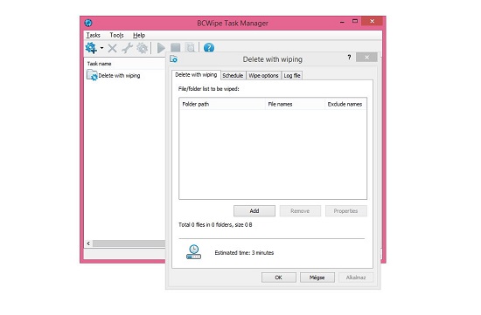Click the File names column header
Screen dimensions: 481x315
coord(295,104)
